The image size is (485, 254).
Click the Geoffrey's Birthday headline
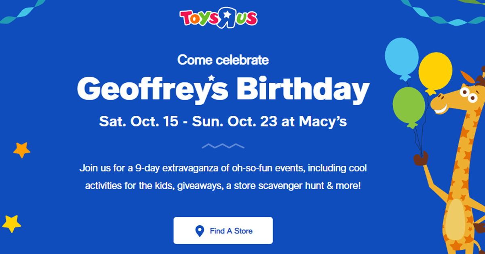224,90
